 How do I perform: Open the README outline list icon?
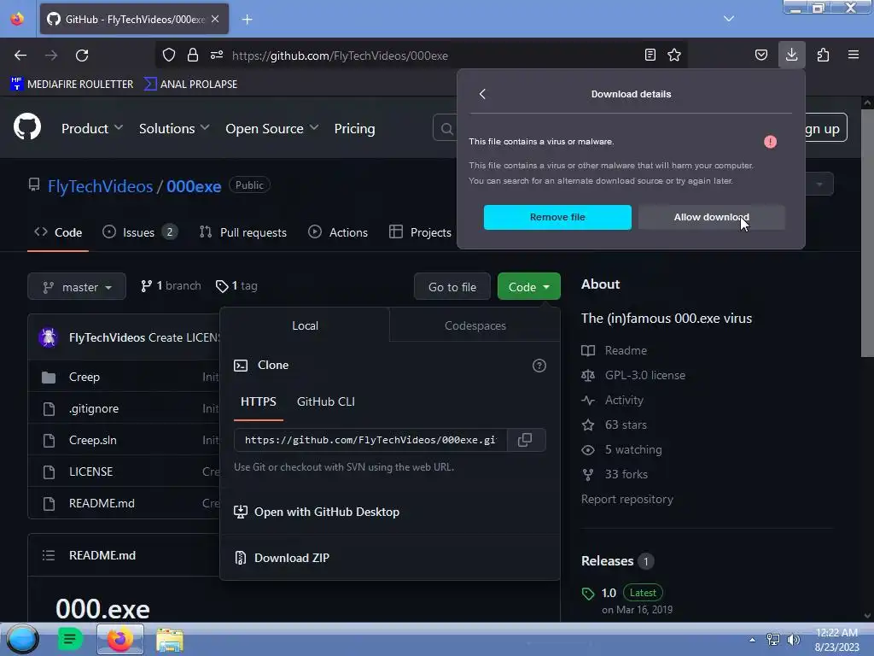tap(49, 555)
